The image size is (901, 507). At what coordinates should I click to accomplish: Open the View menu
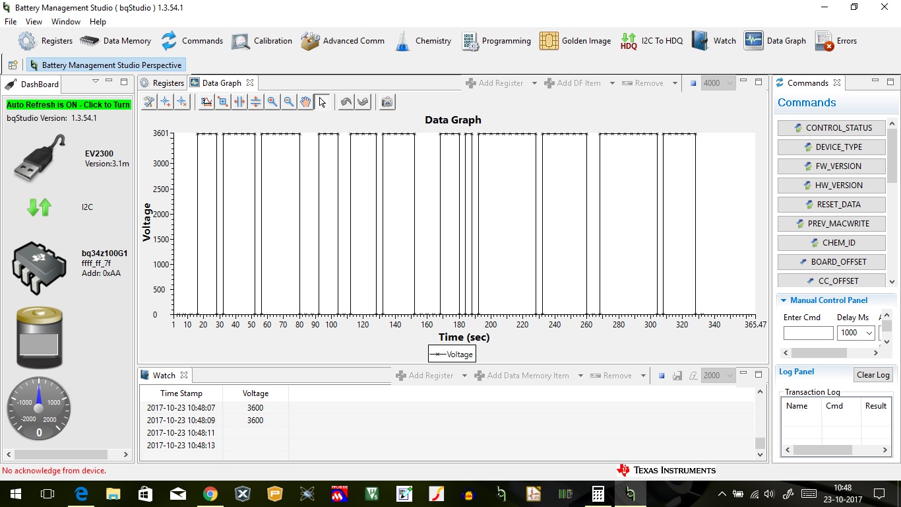click(34, 22)
